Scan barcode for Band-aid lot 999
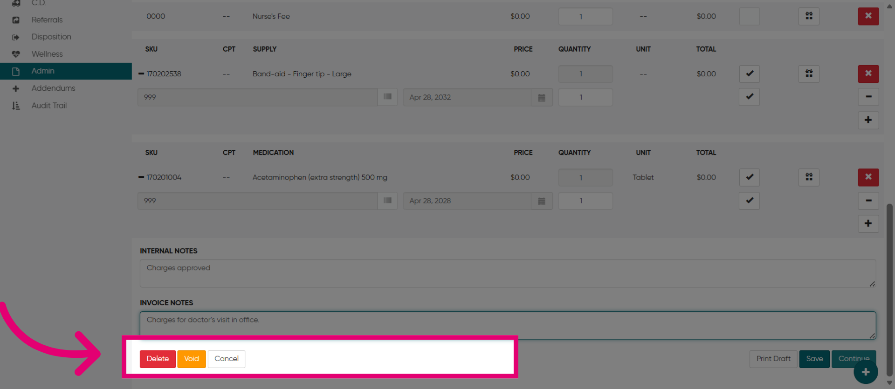 (x=387, y=97)
